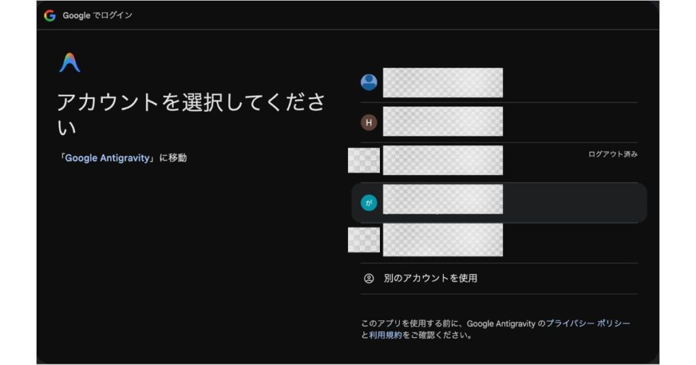Click the person icon beside 別のアカウントを使用
696x365 pixels.
pyautogui.click(x=369, y=278)
